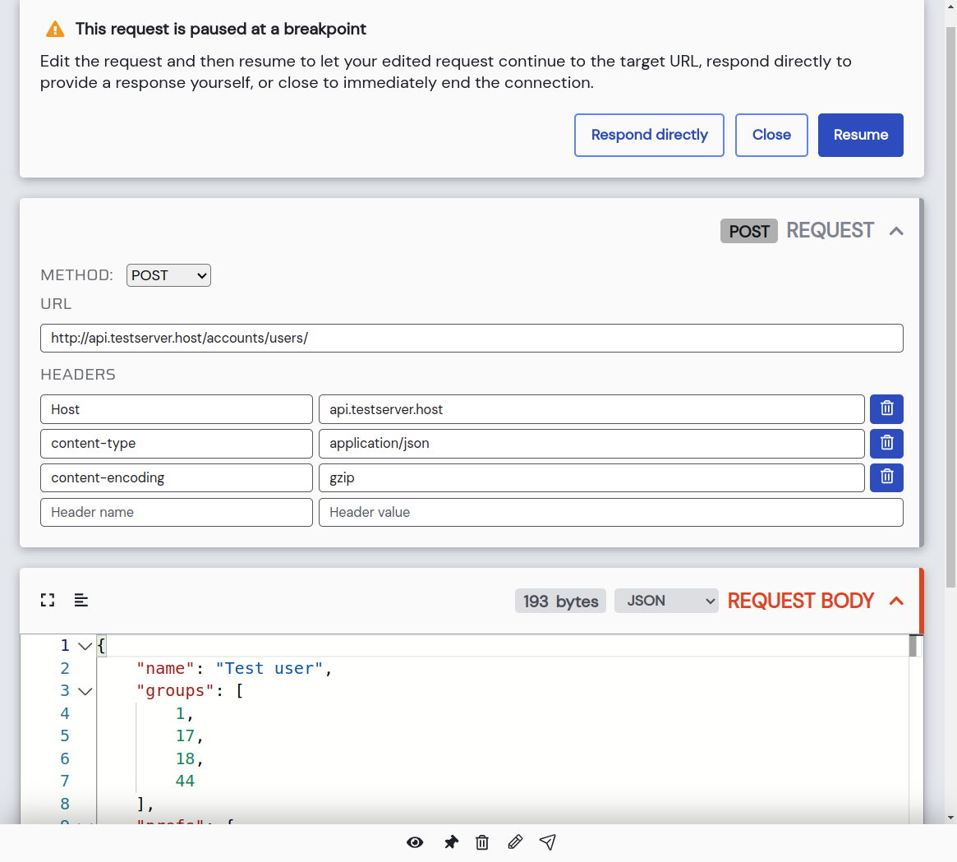This screenshot has height=862, width=957.
Task: Expand request body editor to fullscreen
Action: pyautogui.click(x=48, y=601)
